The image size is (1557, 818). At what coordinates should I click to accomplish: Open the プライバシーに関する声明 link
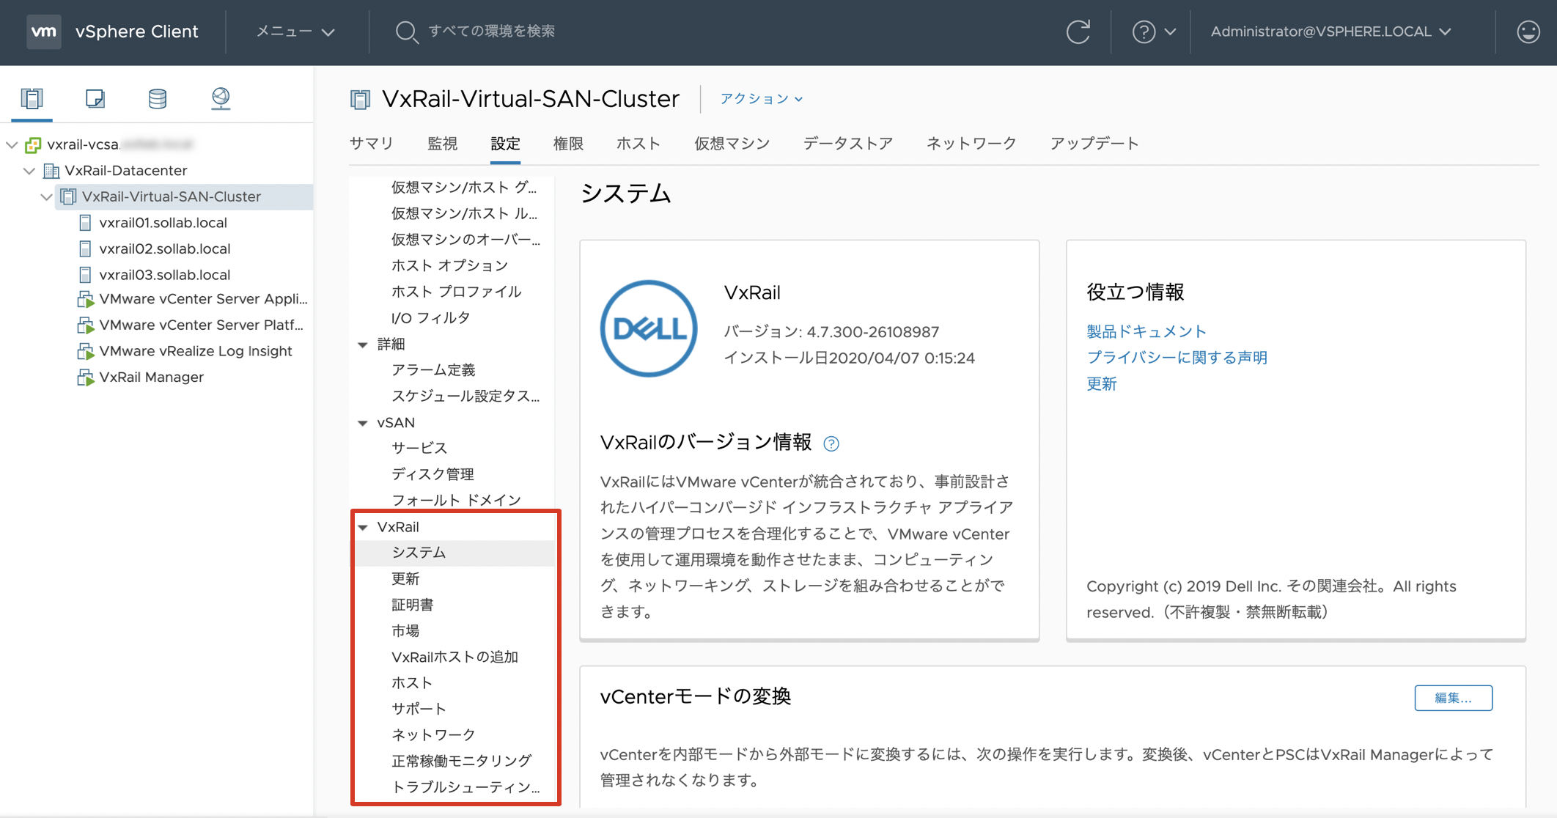[x=1177, y=358]
